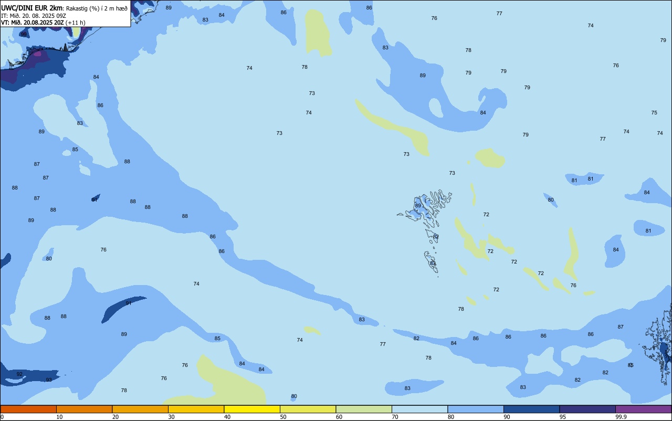Pick the 20–30 amber legend swatch
The width and height of the screenshot is (672, 421).
point(140,409)
